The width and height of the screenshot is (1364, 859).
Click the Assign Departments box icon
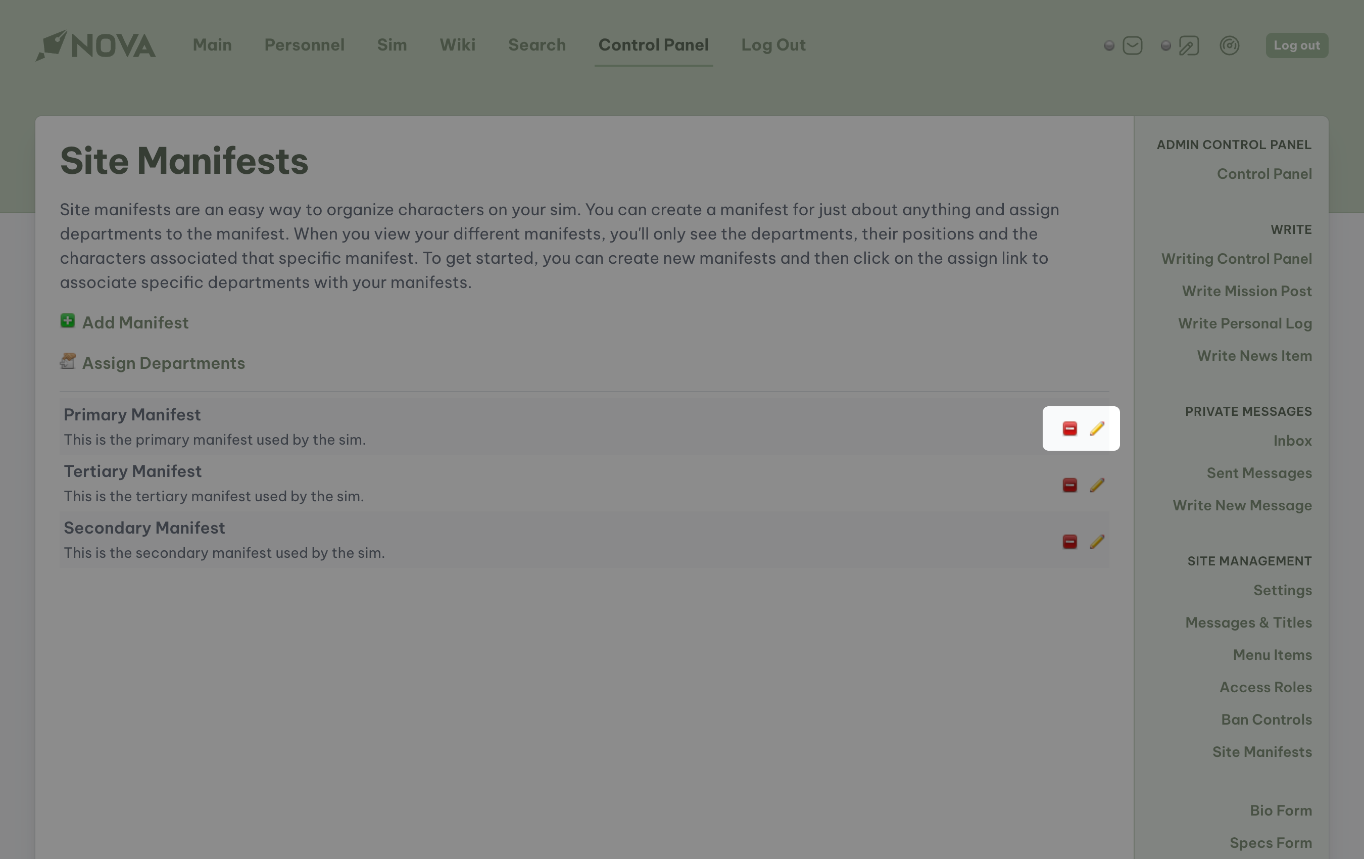point(67,361)
